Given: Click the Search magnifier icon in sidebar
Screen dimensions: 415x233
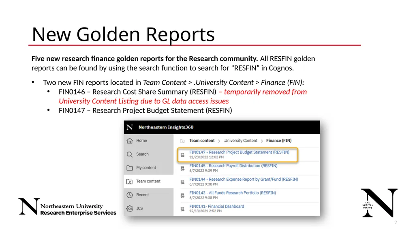Looking at the screenshot, I should (129, 154).
